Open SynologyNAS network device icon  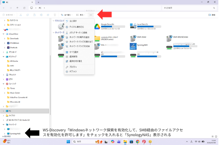coord(134,46)
